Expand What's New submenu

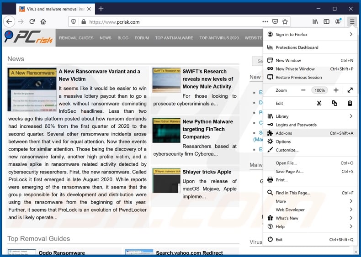[x=310, y=218]
